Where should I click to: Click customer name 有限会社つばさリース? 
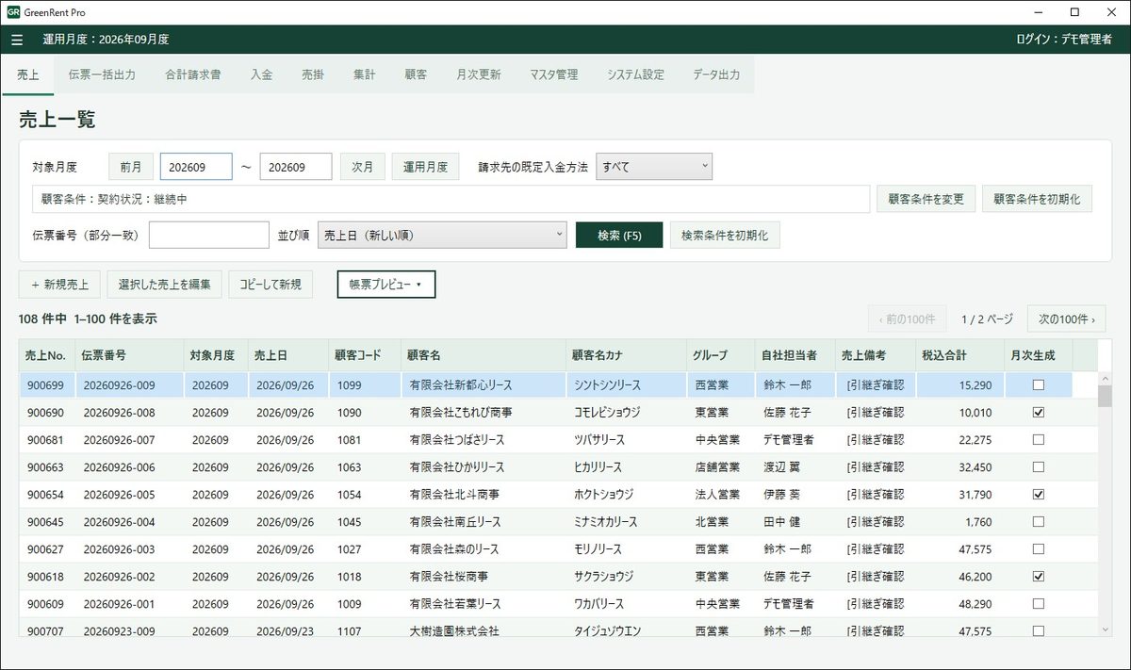(484, 439)
